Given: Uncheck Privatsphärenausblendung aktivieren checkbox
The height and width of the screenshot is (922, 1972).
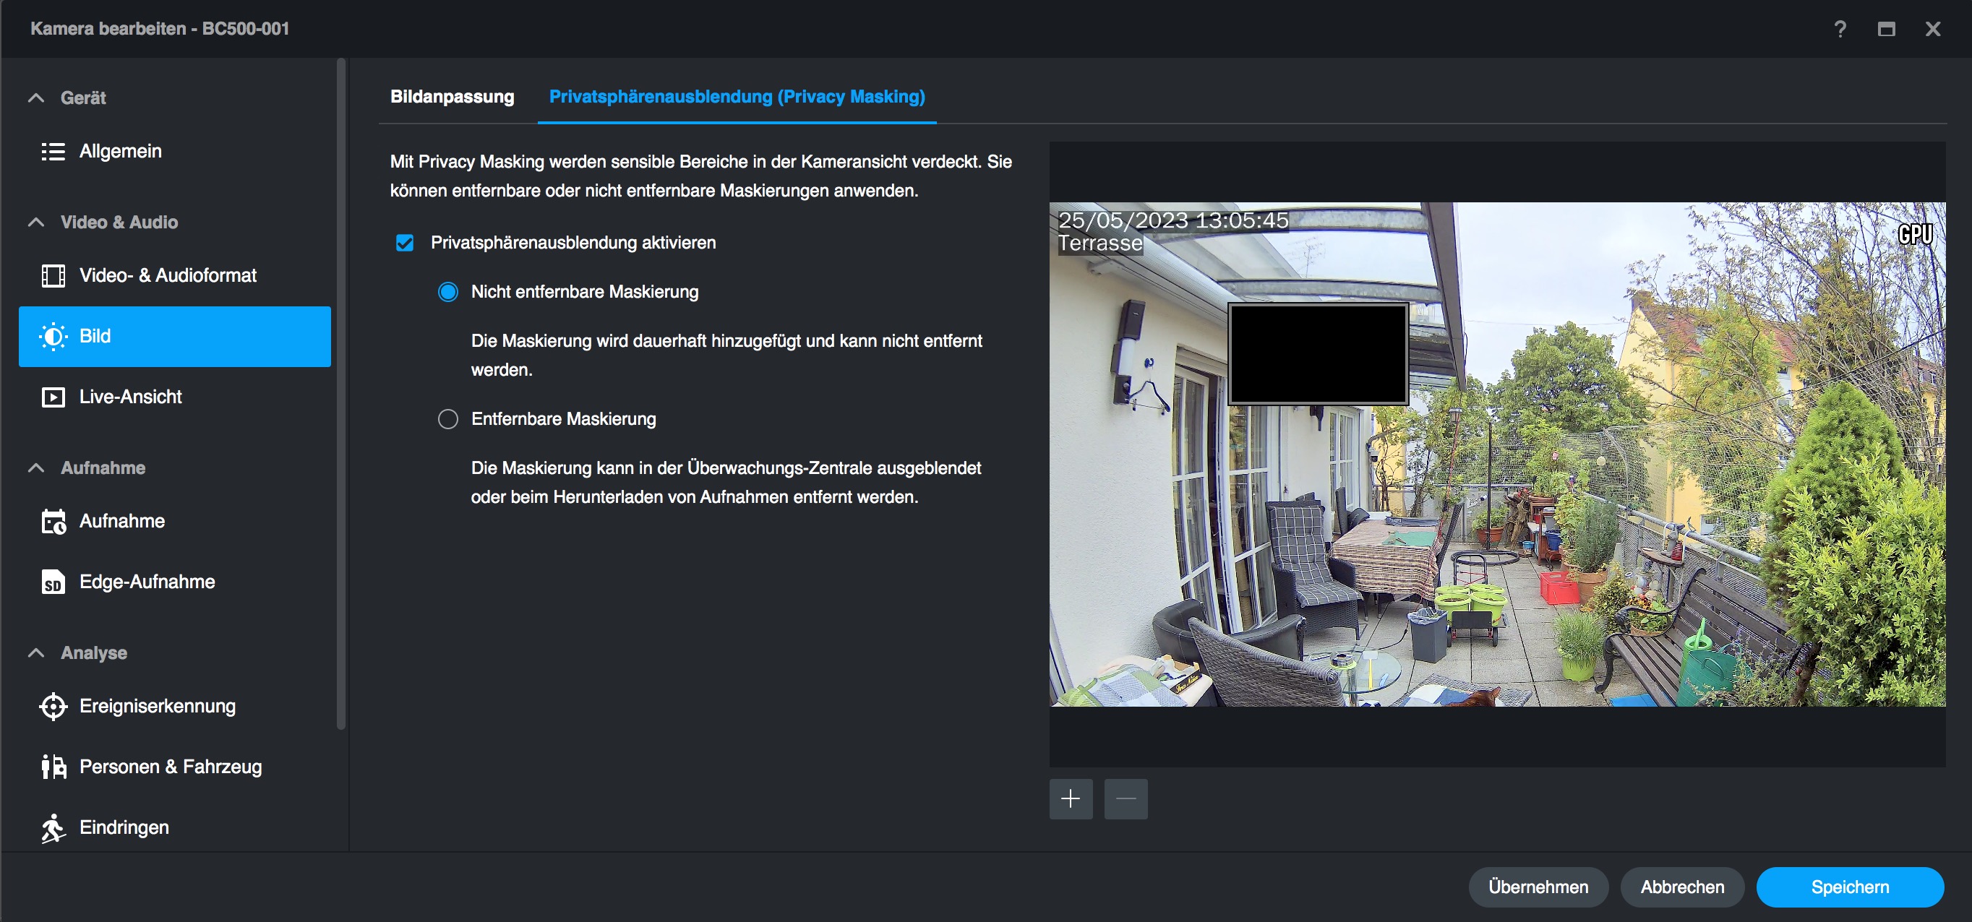Looking at the screenshot, I should [x=404, y=244].
